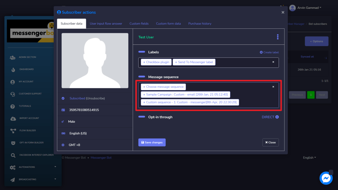Click the Create label link
This screenshot has width=338, height=190.
pos(269,52)
